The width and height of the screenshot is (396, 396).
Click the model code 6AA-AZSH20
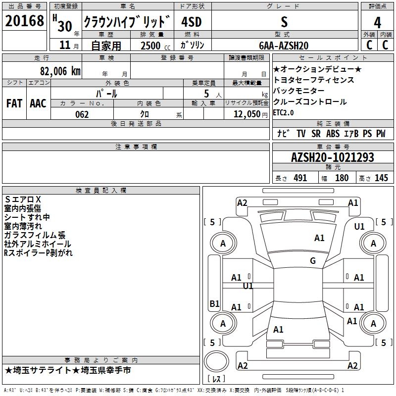284,46
